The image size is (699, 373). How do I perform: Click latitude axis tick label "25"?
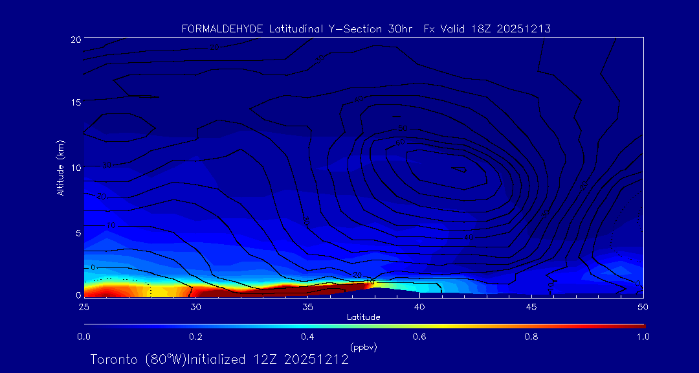click(83, 307)
